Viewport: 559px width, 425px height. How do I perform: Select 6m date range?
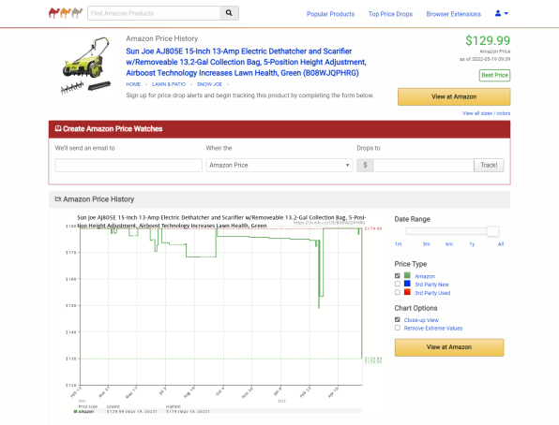449,244
